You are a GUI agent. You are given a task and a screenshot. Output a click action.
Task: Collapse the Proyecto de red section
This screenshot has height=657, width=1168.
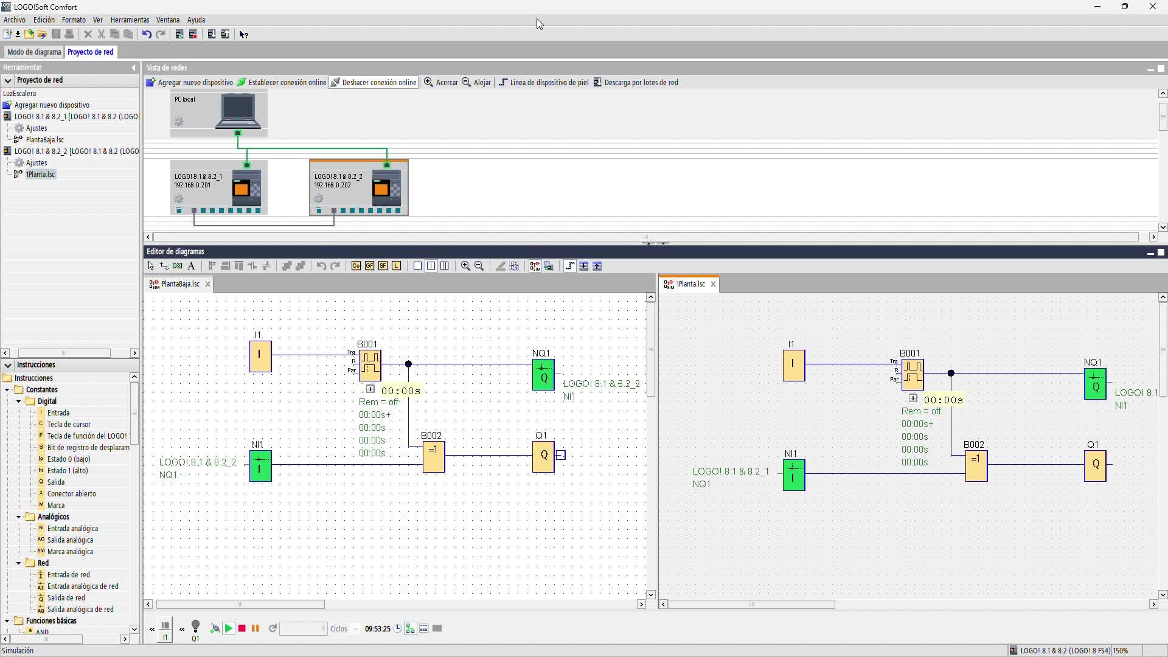click(8, 80)
